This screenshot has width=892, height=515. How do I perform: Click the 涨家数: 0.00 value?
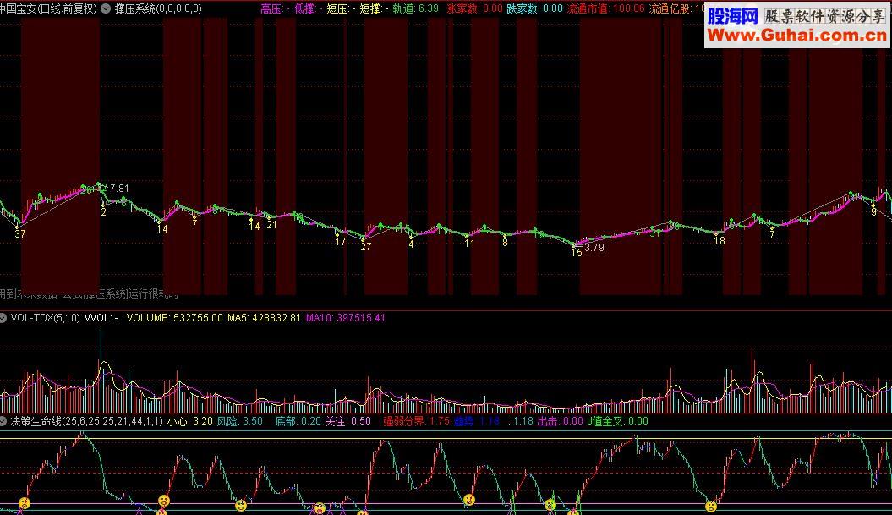tap(474, 8)
